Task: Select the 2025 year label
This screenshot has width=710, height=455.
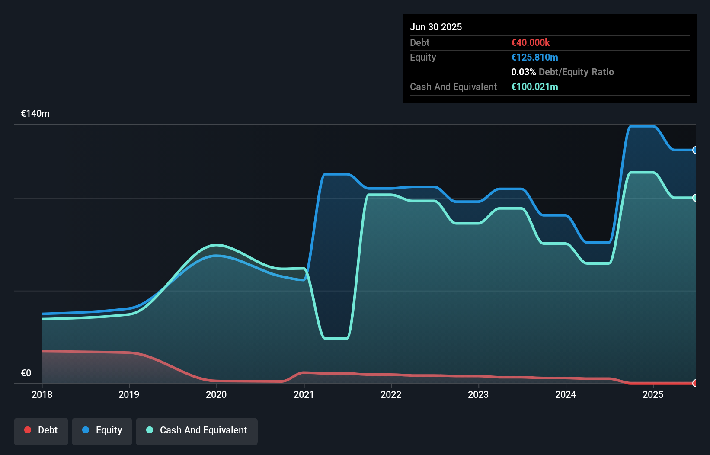Action: click(x=653, y=395)
